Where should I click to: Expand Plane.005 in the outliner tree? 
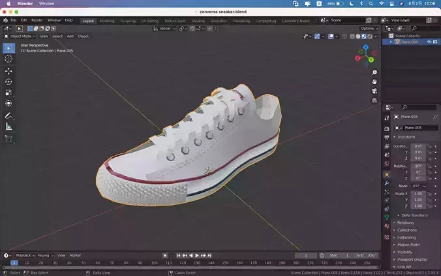(391, 42)
